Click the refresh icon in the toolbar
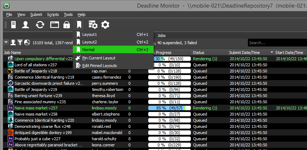307x150 pixels. (x=40, y=25)
